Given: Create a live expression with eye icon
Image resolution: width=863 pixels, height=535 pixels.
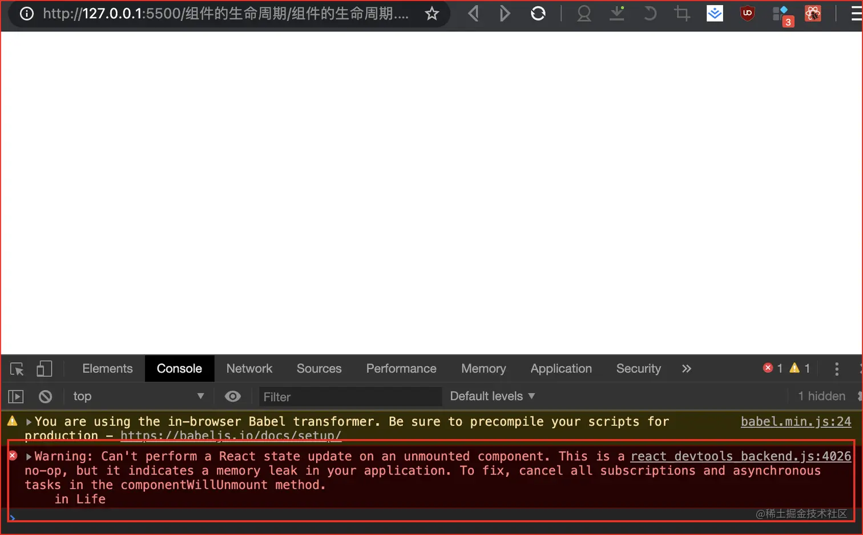Looking at the screenshot, I should tap(233, 396).
